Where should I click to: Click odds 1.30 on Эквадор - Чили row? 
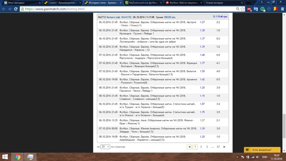tap(202, 129)
